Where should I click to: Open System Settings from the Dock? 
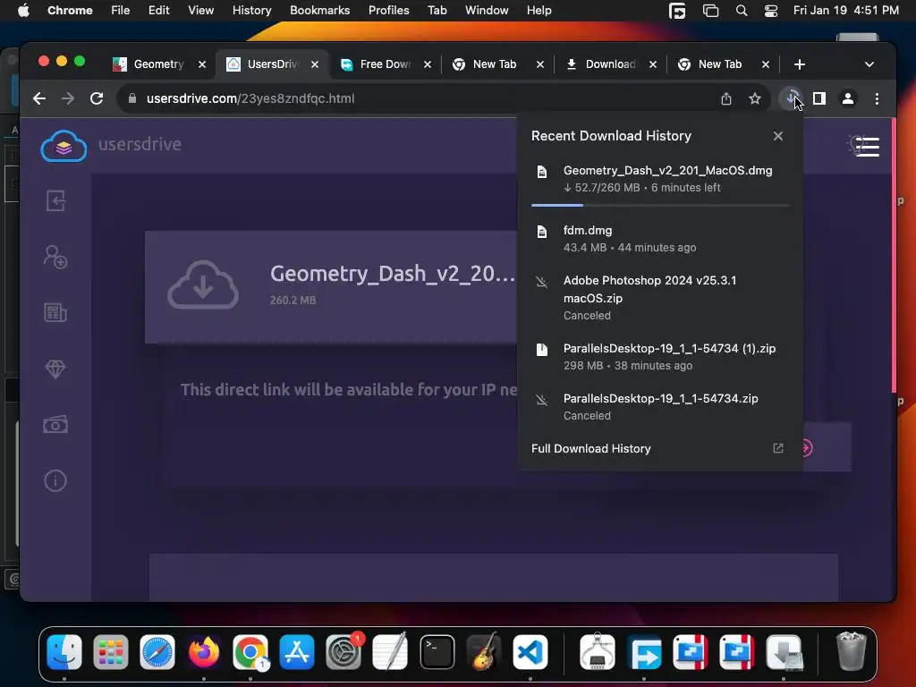343,652
